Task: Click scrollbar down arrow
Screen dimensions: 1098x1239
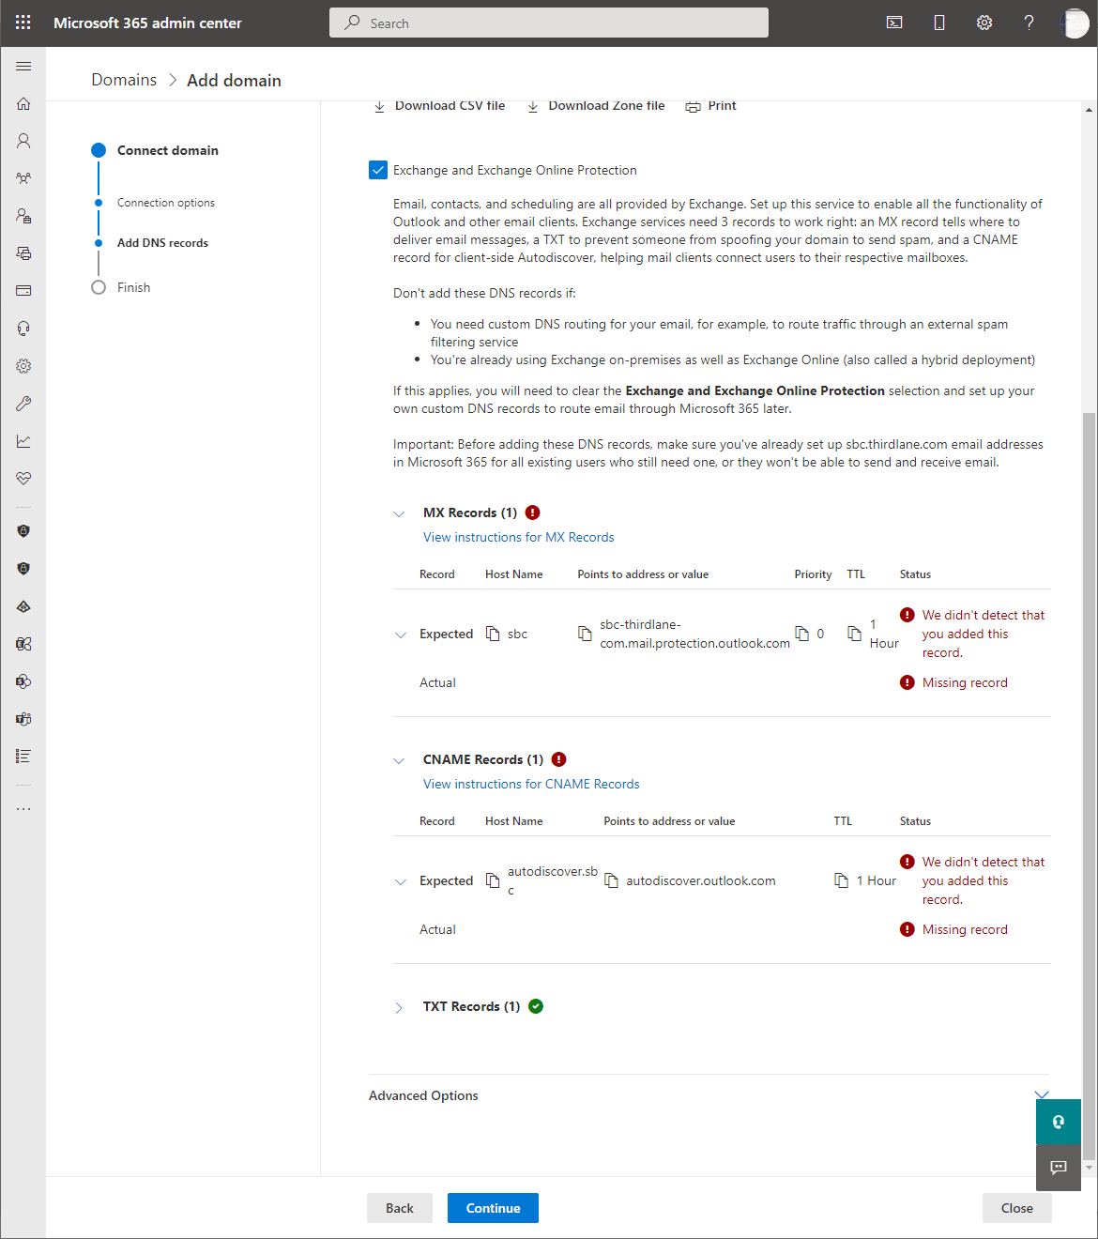Action: pos(1089,1168)
